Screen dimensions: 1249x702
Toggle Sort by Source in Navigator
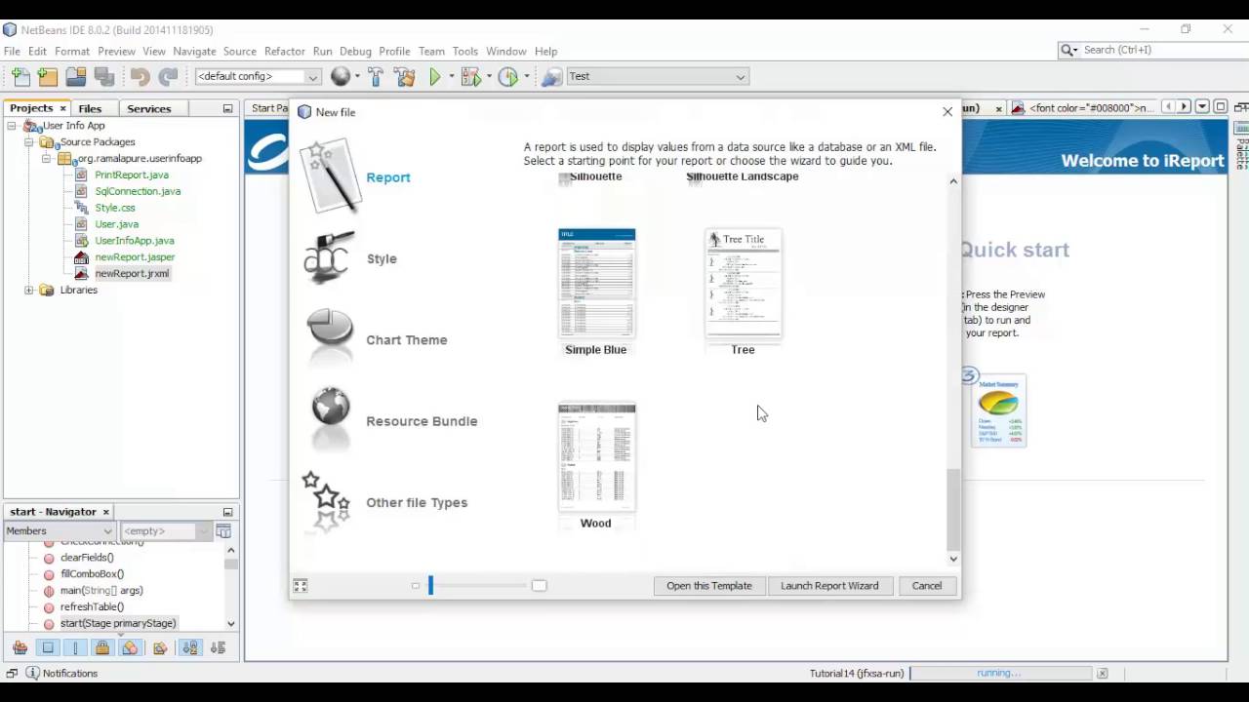point(218,647)
